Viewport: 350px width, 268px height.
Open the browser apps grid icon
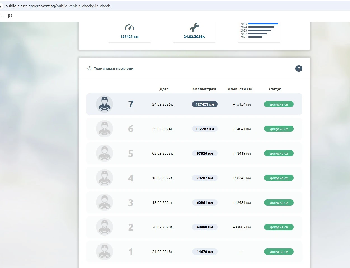click(10, 16)
